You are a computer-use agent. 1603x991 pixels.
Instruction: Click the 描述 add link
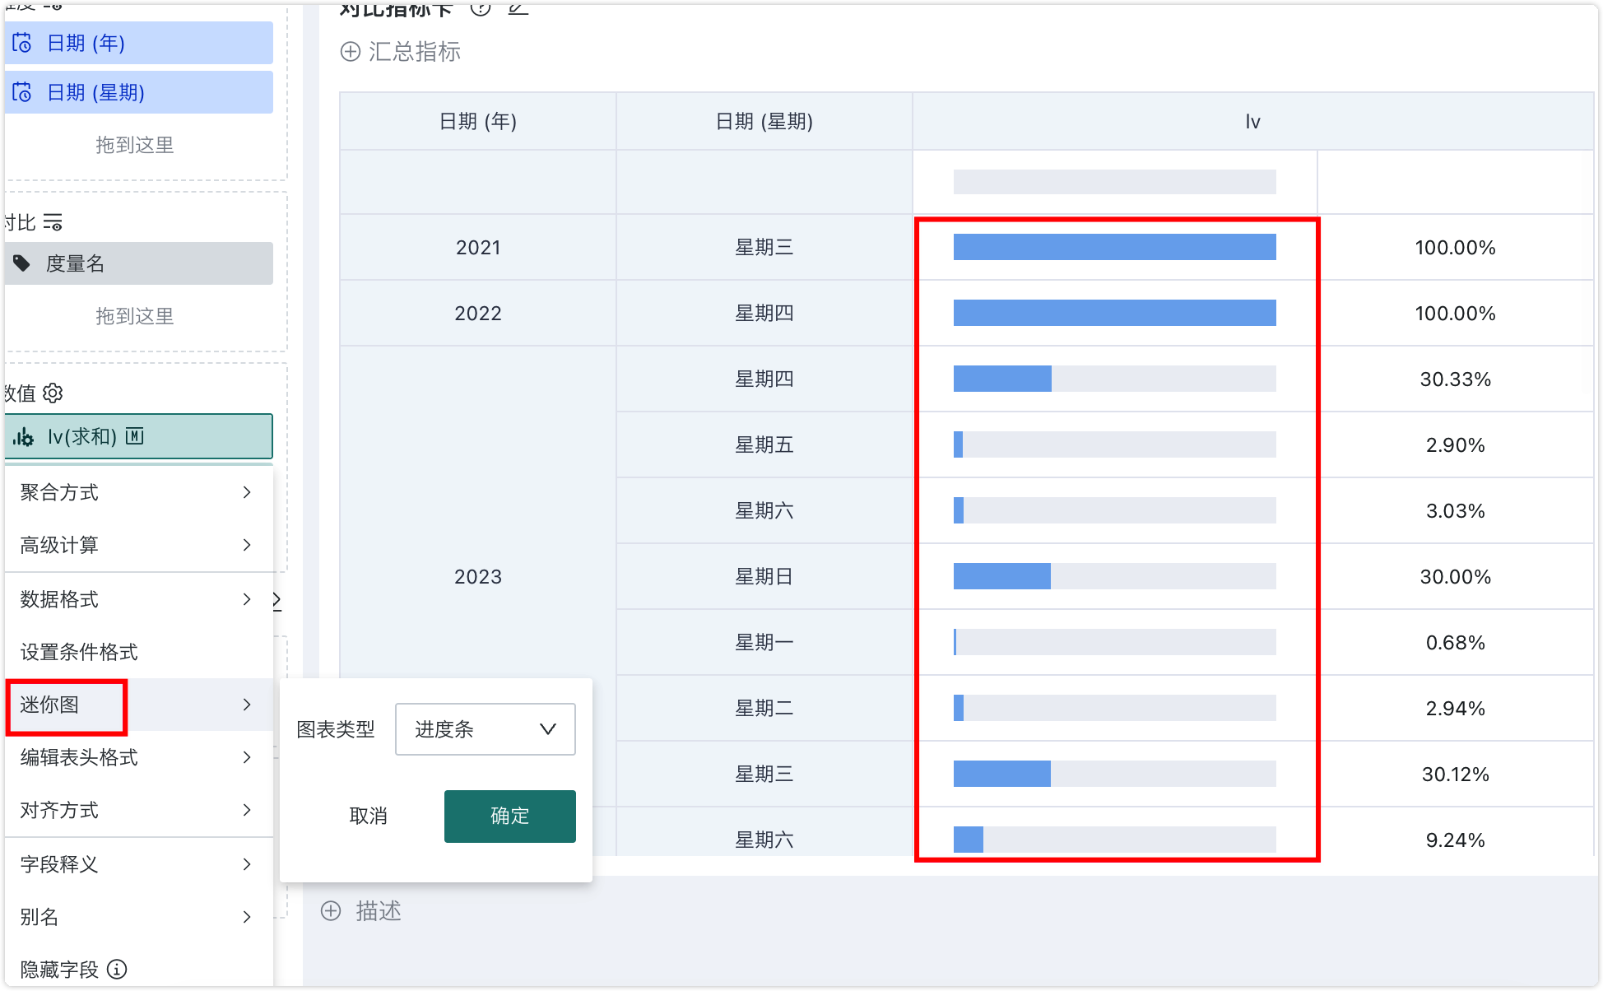pos(361,910)
